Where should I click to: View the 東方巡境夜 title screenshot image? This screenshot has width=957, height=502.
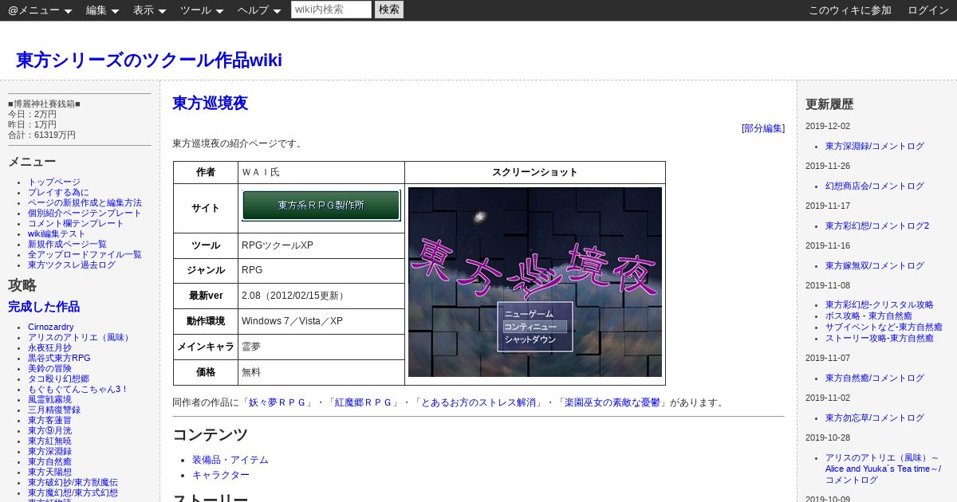(x=535, y=282)
